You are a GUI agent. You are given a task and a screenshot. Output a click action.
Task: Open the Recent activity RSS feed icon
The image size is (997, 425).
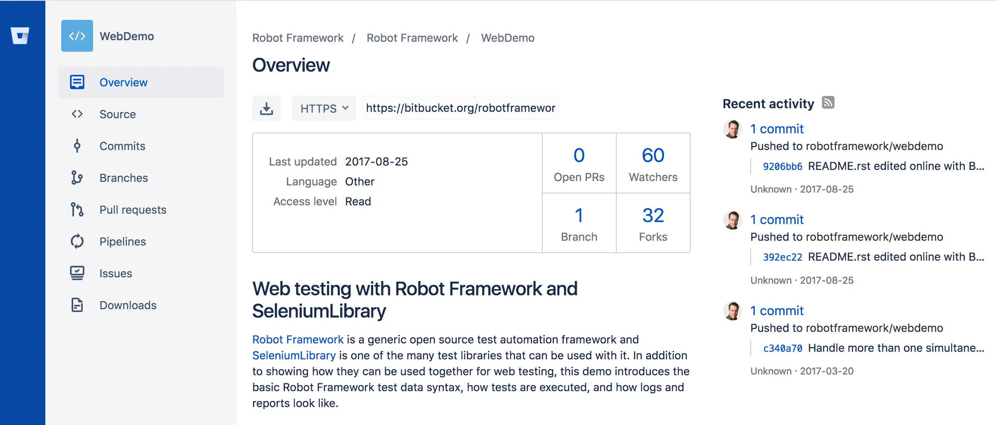tap(828, 103)
